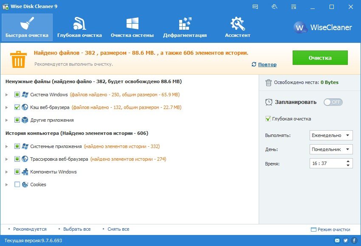The image size is (361, 246).
Task: Click the Компоненты Windows puzzle icon
Action: click(25, 172)
